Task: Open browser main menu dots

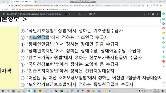Action: click(x=164, y=5)
